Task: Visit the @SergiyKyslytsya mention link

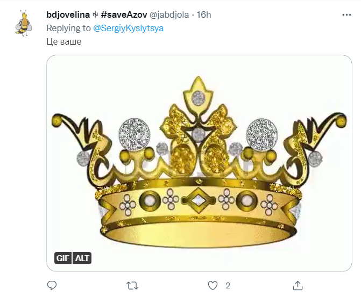Action: tap(128, 28)
